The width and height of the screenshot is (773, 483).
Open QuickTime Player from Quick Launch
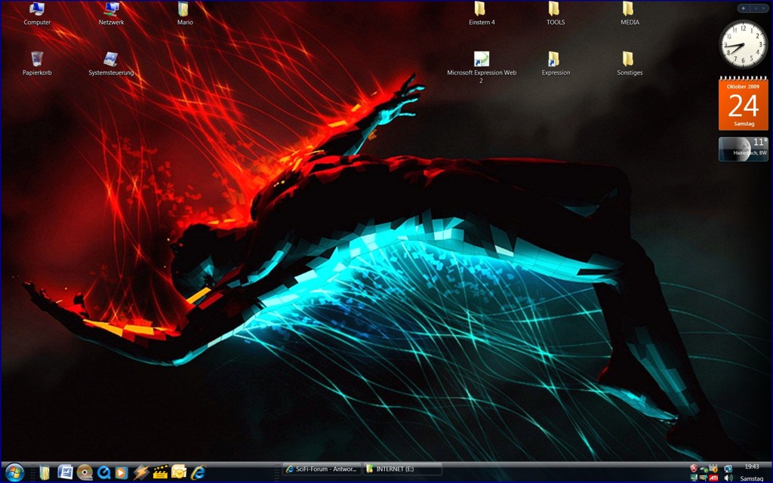pyautogui.click(x=104, y=472)
